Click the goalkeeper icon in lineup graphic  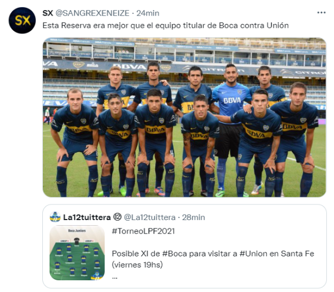77,241
